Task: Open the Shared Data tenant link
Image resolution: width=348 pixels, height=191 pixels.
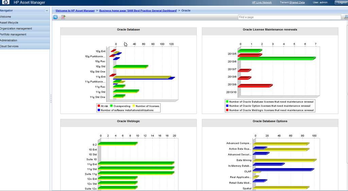Action: pyautogui.click(x=297, y=2)
